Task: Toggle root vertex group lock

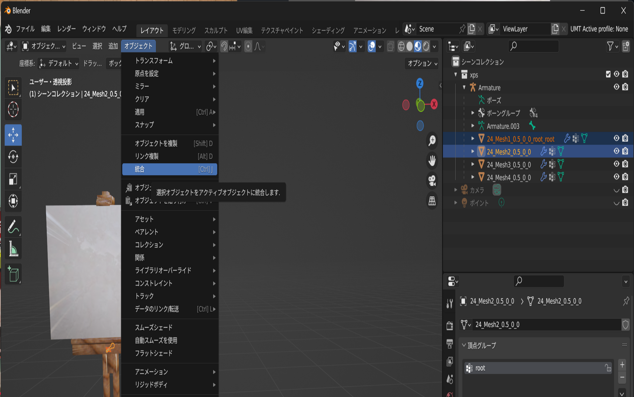Action: (608, 368)
